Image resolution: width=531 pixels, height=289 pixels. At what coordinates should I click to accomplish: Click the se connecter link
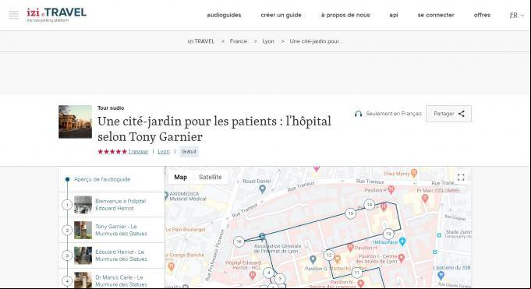point(436,16)
